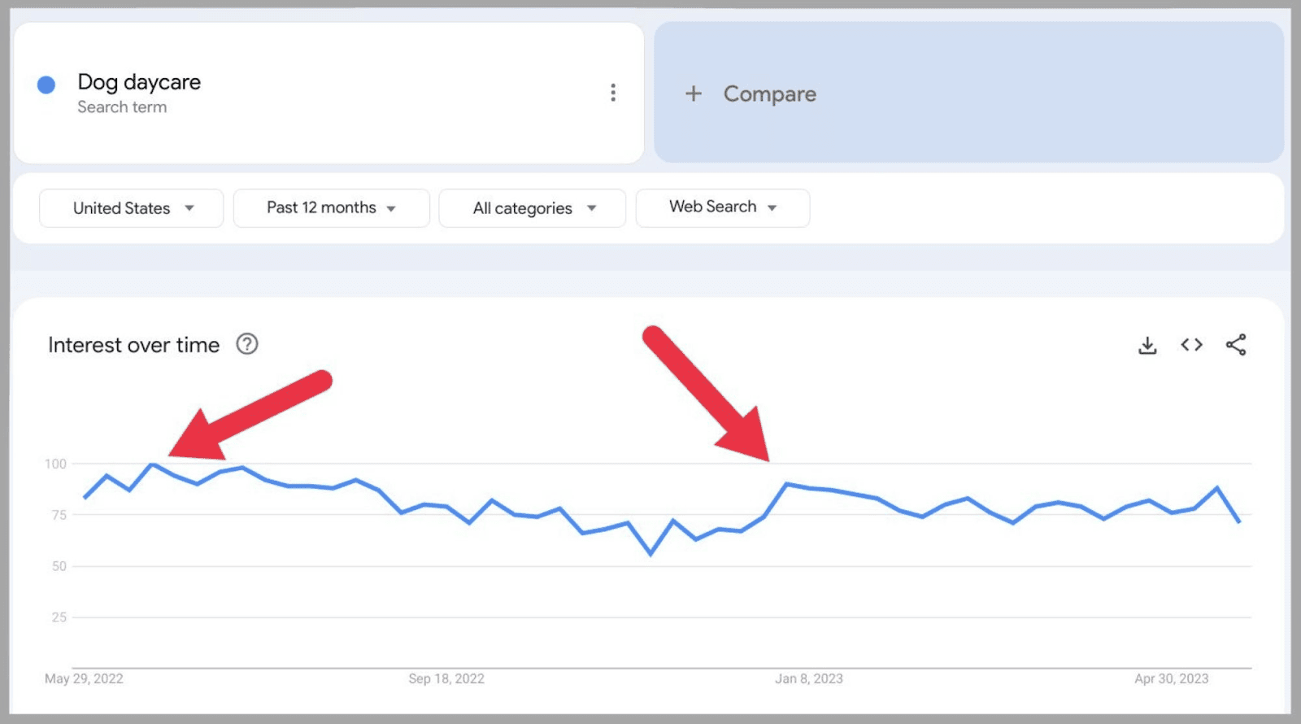
Task: Open the All categories filter dropdown
Action: (532, 207)
